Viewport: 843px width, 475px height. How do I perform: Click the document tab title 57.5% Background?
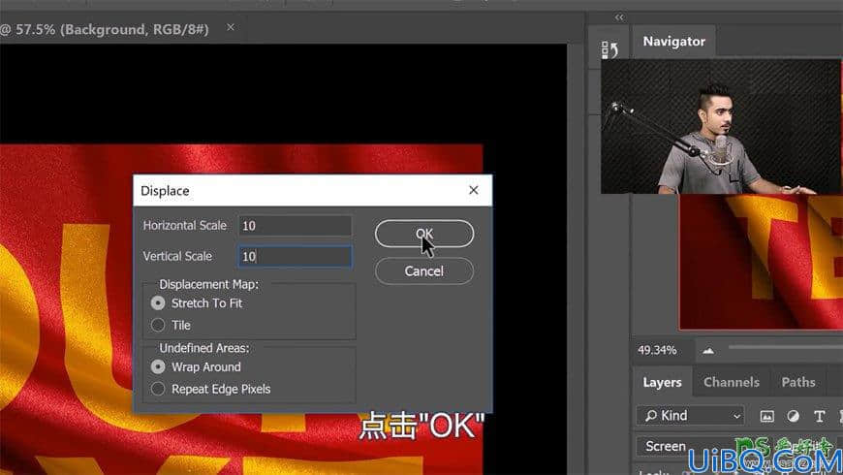click(105, 29)
